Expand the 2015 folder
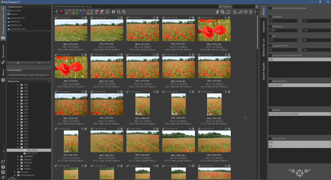 click(x=18, y=128)
